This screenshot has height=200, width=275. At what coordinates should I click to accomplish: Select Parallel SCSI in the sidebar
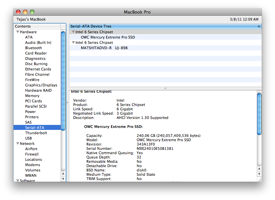point(36,106)
